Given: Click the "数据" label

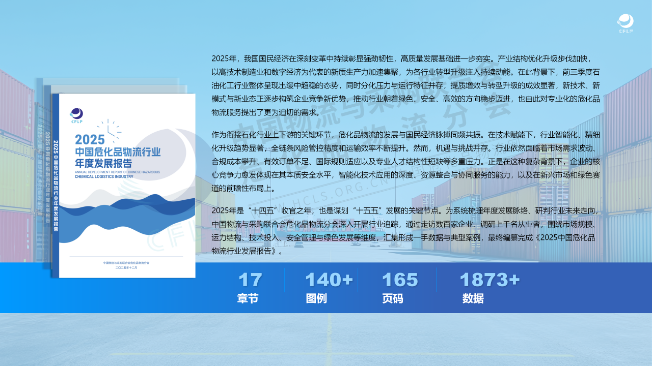Looking at the screenshot, I should coord(473,299).
